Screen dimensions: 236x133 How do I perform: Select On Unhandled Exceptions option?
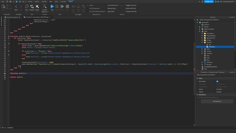[96, 11]
